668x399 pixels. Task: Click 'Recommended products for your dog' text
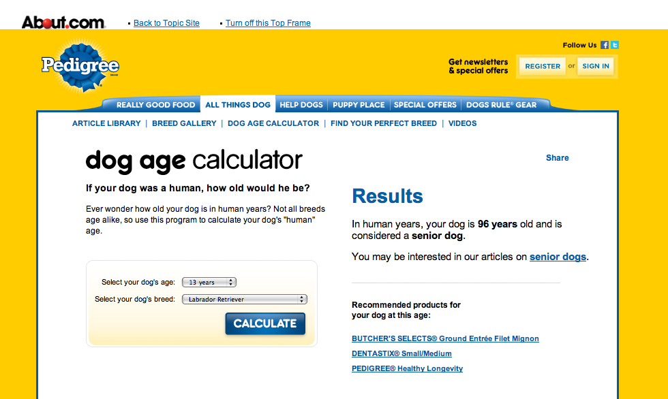tap(406, 310)
